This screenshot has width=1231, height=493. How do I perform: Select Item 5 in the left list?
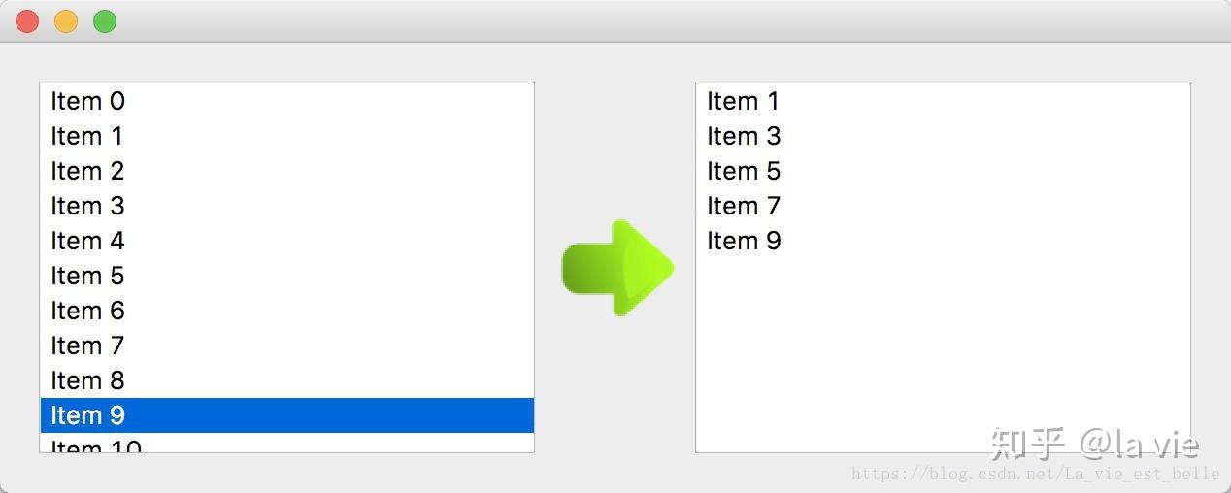pyautogui.click(x=87, y=276)
